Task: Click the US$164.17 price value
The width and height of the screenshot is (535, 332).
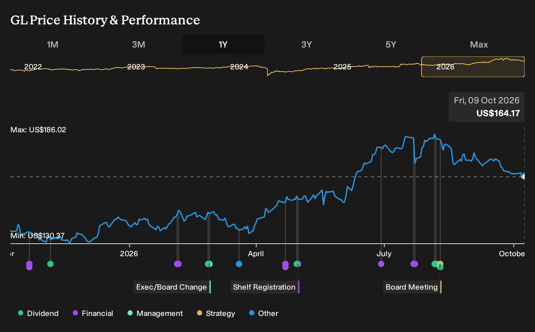Action: click(x=498, y=113)
